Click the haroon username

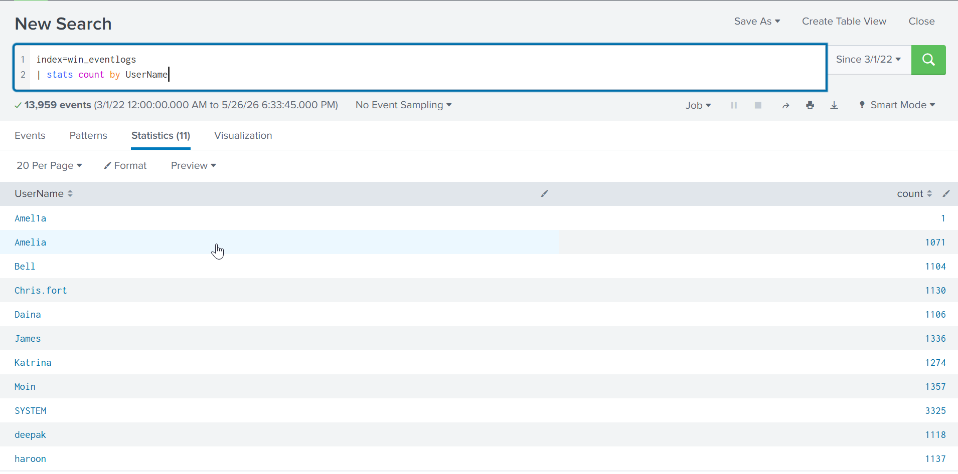(30, 458)
